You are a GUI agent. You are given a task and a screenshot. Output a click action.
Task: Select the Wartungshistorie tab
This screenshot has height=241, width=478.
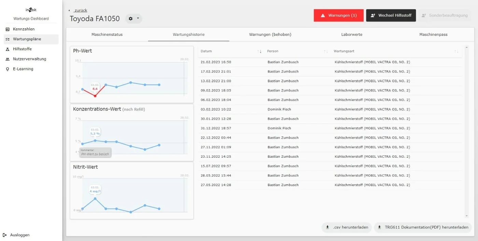(189, 34)
